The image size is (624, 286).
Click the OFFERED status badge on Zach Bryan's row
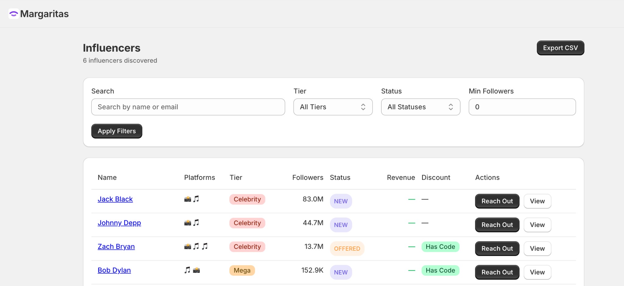[x=347, y=249]
